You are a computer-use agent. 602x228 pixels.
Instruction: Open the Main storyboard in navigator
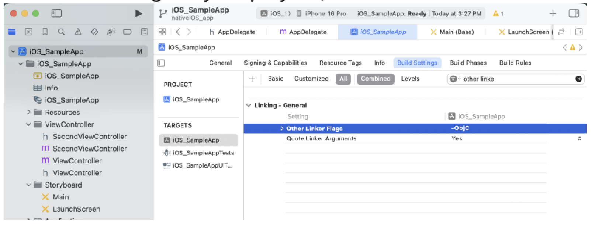(55, 197)
